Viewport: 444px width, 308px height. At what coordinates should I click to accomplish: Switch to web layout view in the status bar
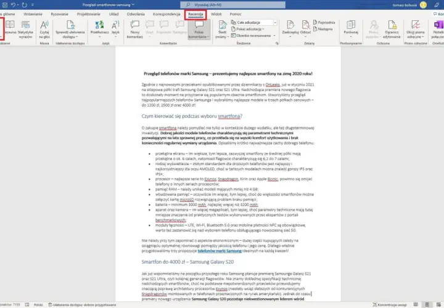pyautogui.click(x=438, y=304)
